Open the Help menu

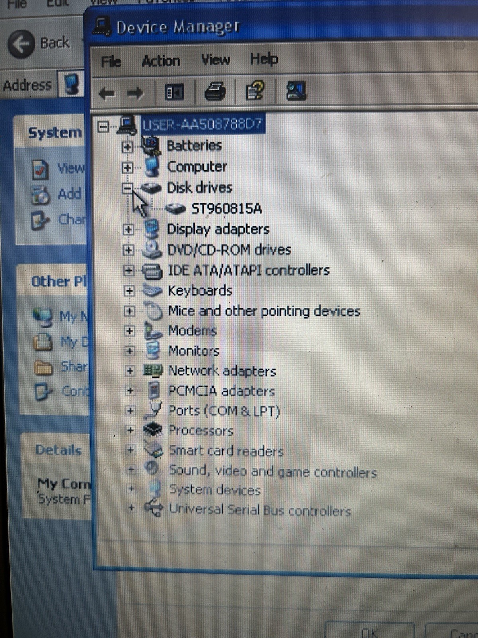tap(264, 59)
